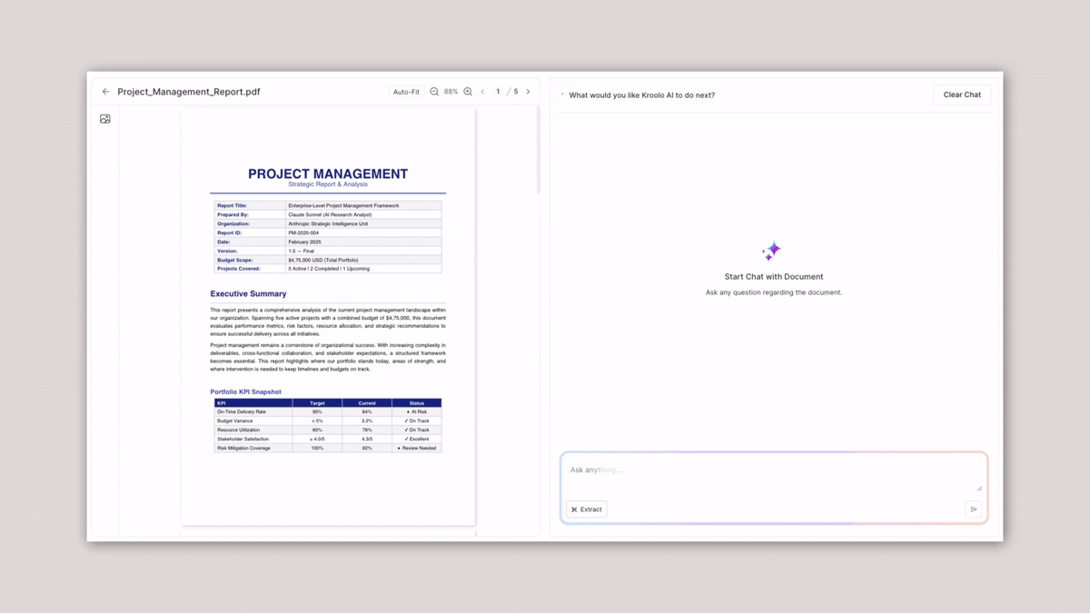Click the Start Chat with Document text

[774, 277]
